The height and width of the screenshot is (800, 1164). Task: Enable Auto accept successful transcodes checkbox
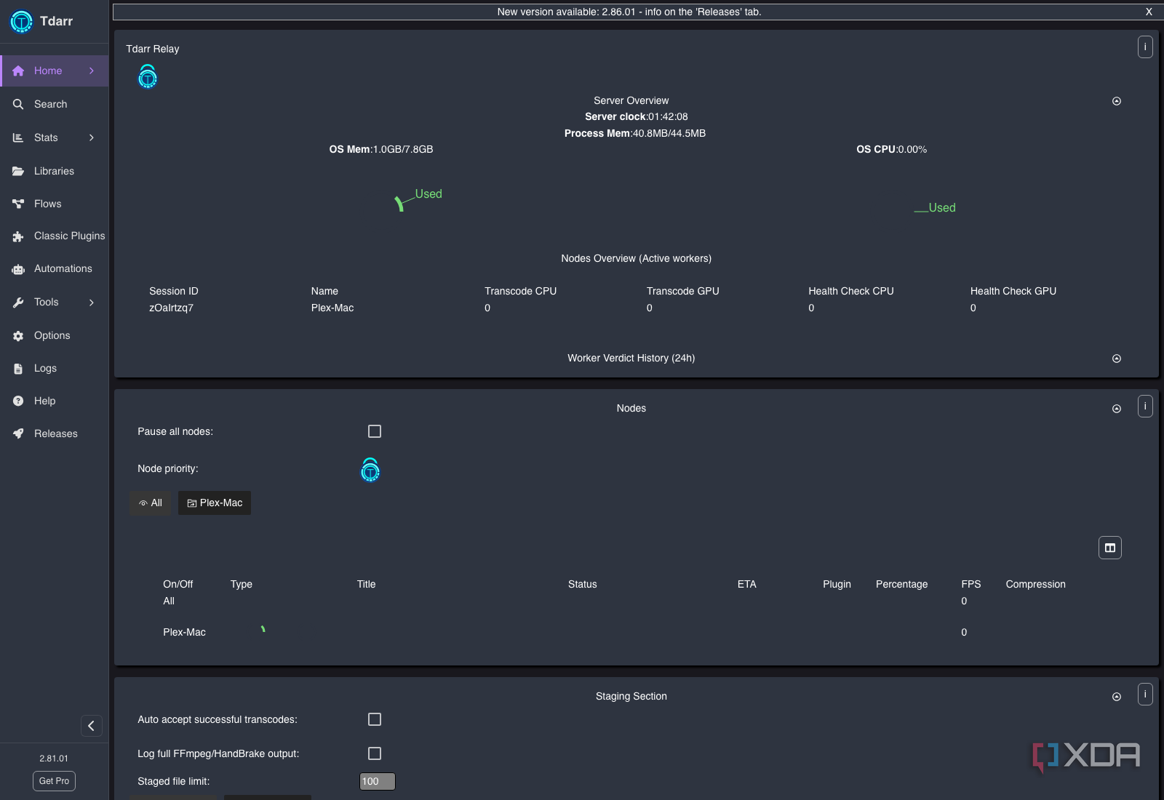375,719
